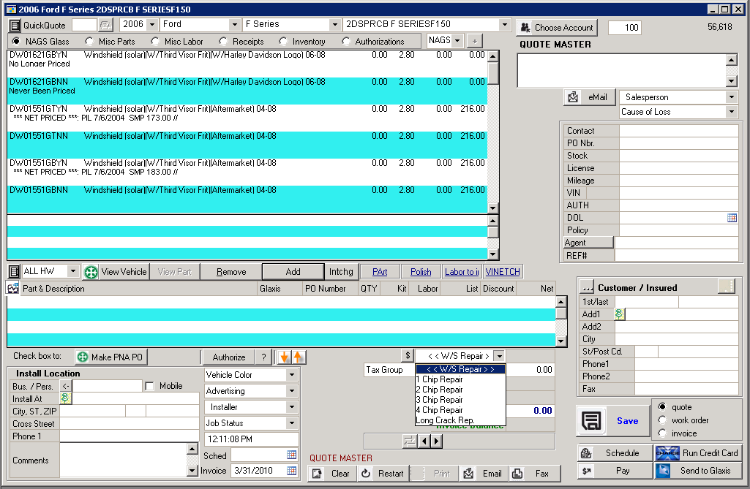This screenshot has height=489, width=750.
Task: Open the Cause of Loss dropdown
Action: click(732, 112)
